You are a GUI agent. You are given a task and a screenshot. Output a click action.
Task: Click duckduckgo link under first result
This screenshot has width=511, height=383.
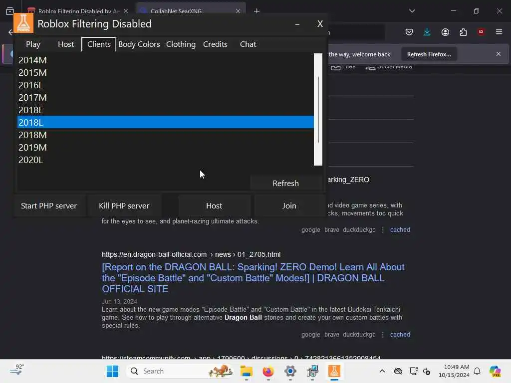pyautogui.click(x=359, y=229)
